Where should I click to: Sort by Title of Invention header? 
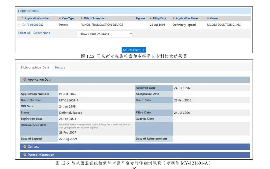pos(94,18)
